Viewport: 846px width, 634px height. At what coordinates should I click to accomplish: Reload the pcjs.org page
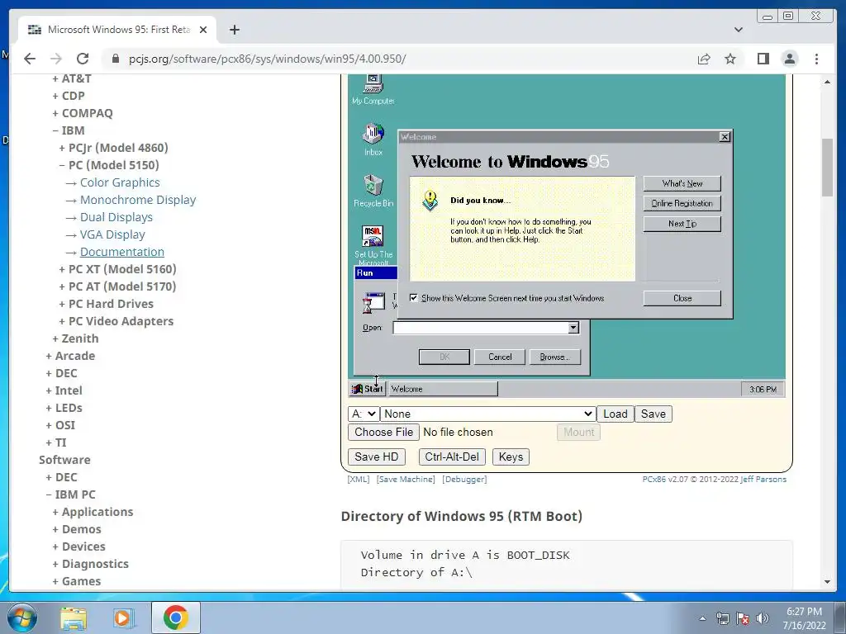[83, 59]
